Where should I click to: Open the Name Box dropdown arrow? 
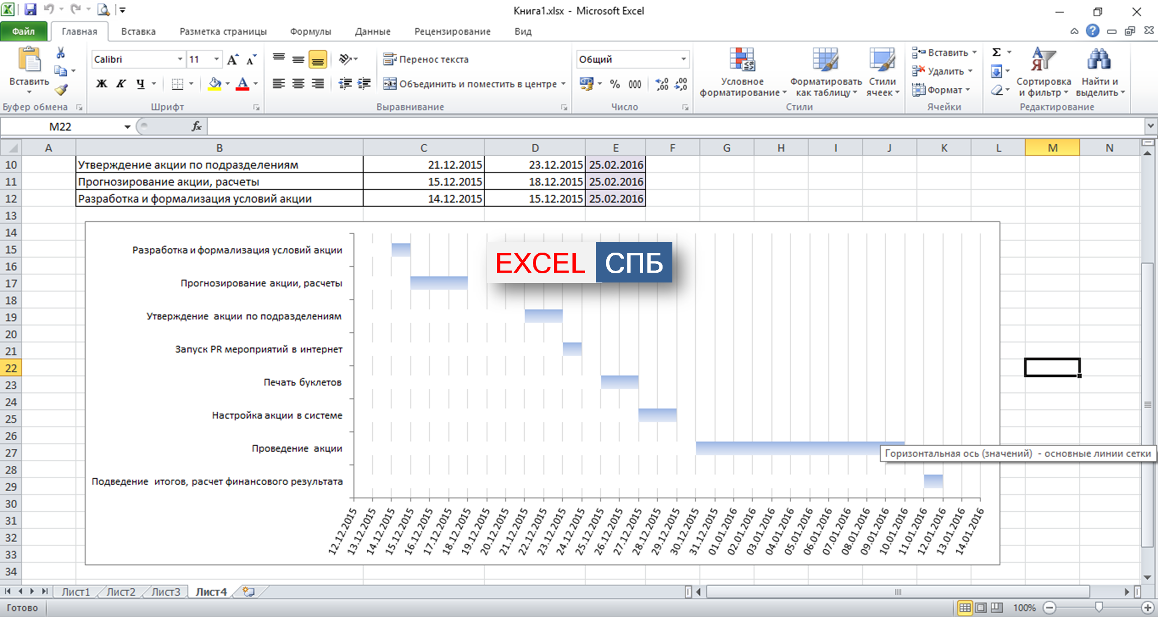(127, 127)
